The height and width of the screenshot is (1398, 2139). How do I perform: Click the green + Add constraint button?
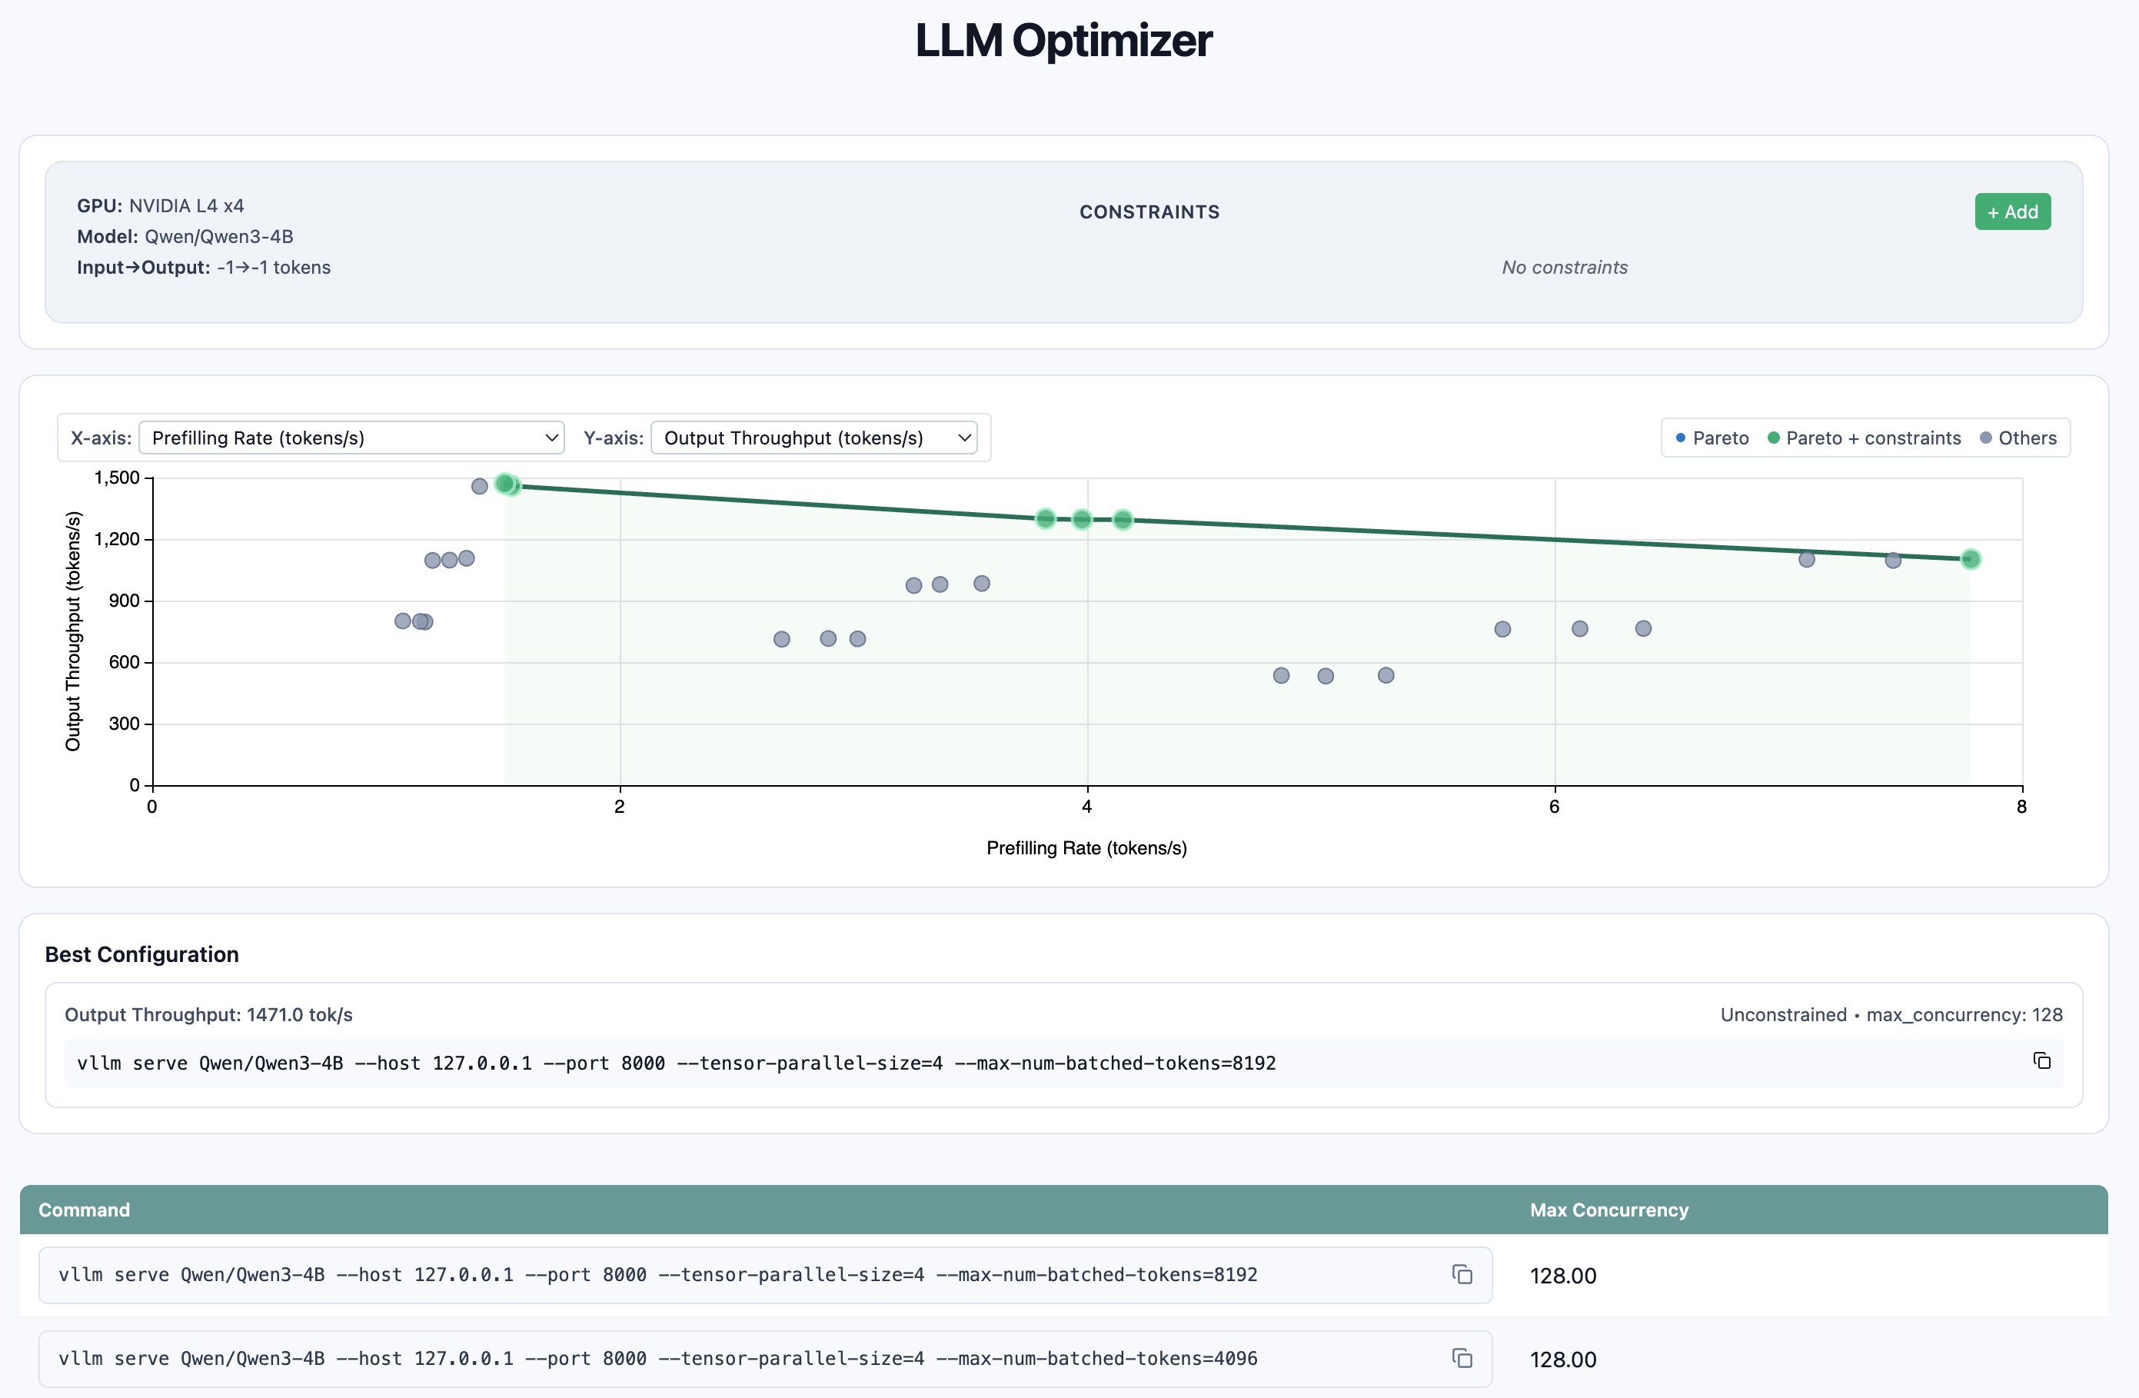click(x=2011, y=212)
